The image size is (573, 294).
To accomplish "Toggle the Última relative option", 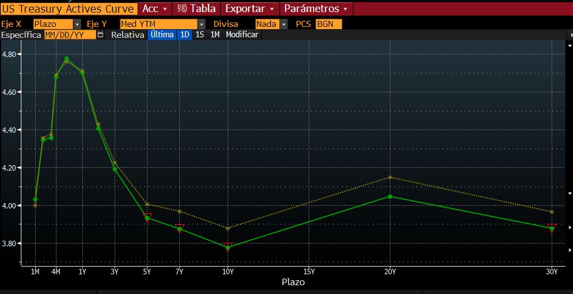I will [162, 35].
